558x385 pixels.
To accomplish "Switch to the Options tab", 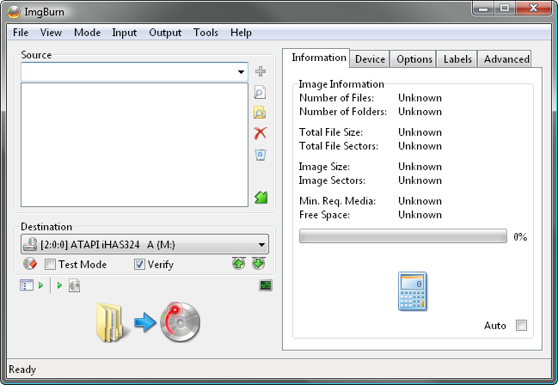I will (414, 59).
